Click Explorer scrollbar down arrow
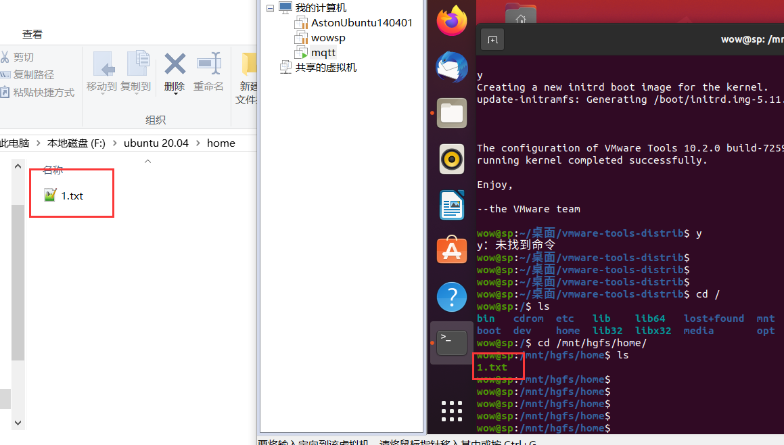 [18, 423]
